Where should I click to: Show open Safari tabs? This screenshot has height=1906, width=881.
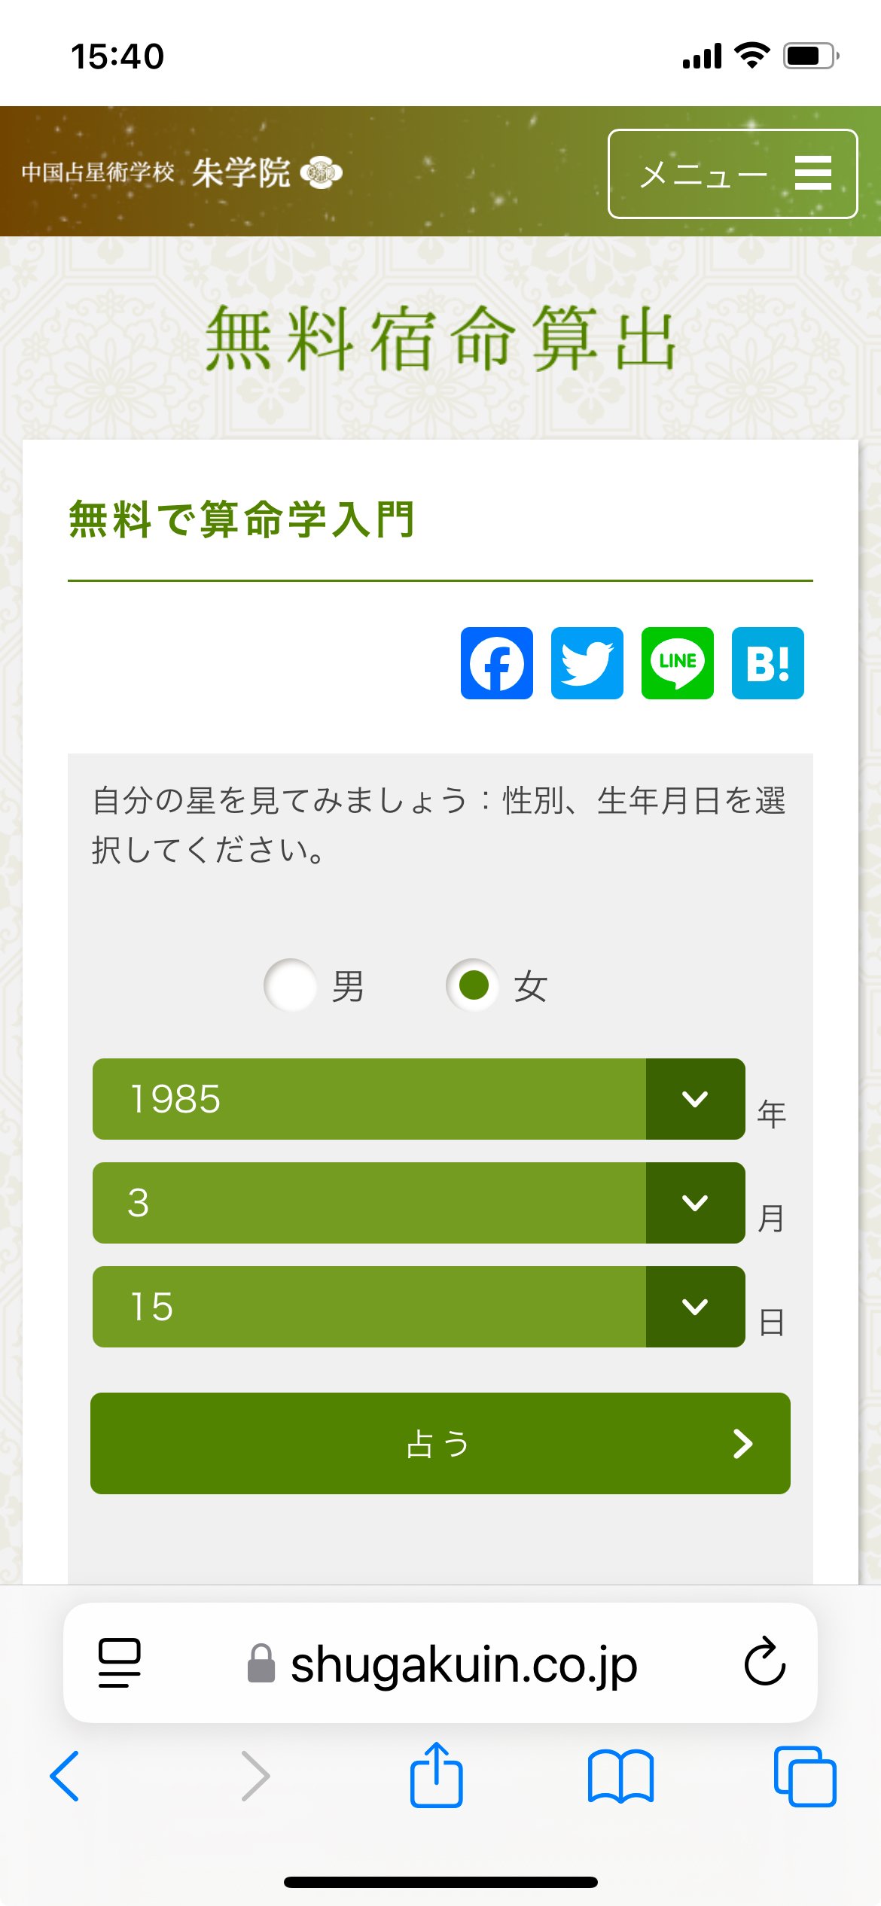(x=805, y=1776)
